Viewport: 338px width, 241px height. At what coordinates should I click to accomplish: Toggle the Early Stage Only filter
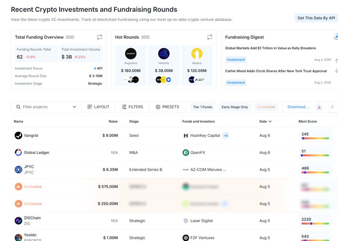point(235,107)
